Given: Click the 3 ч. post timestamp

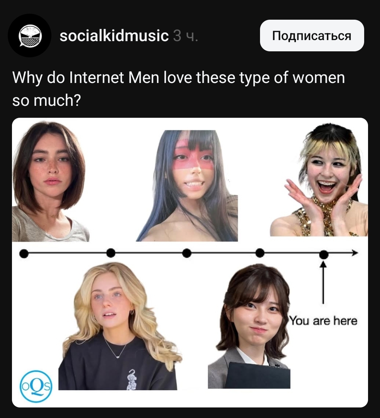Looking at the screenshot, I should click(186, 36).
